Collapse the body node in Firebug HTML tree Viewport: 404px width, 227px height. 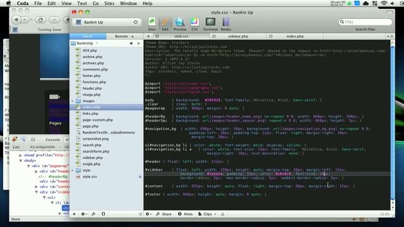[20, 161]
